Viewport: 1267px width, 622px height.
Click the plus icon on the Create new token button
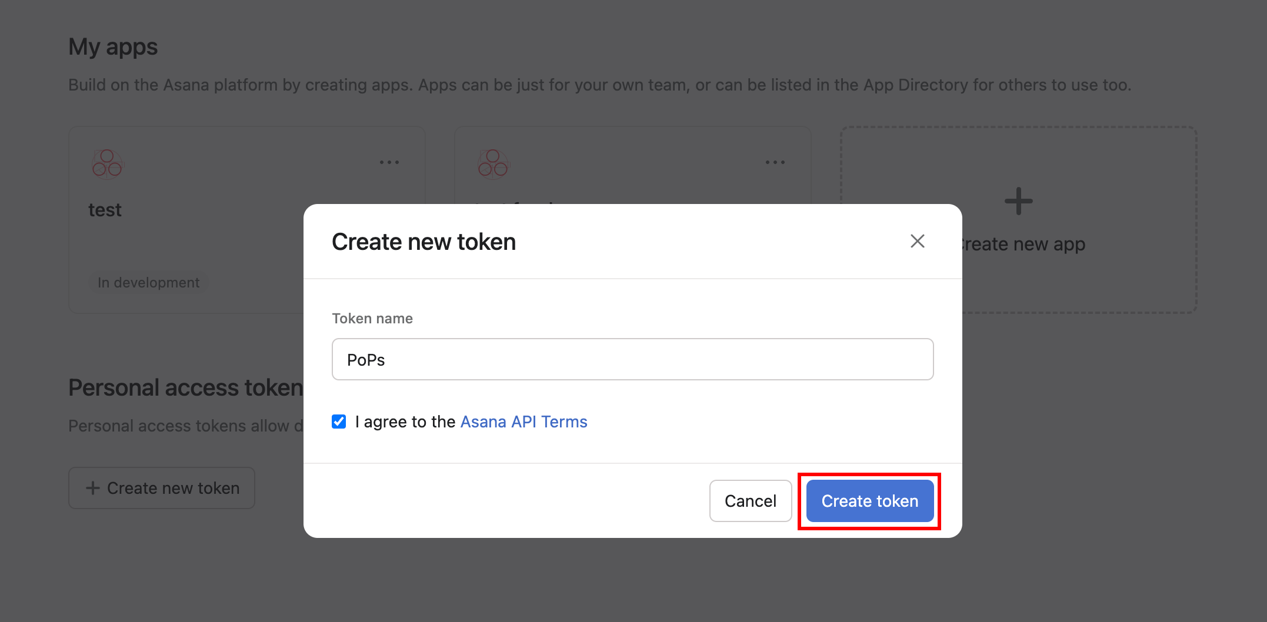pos(94,488)
